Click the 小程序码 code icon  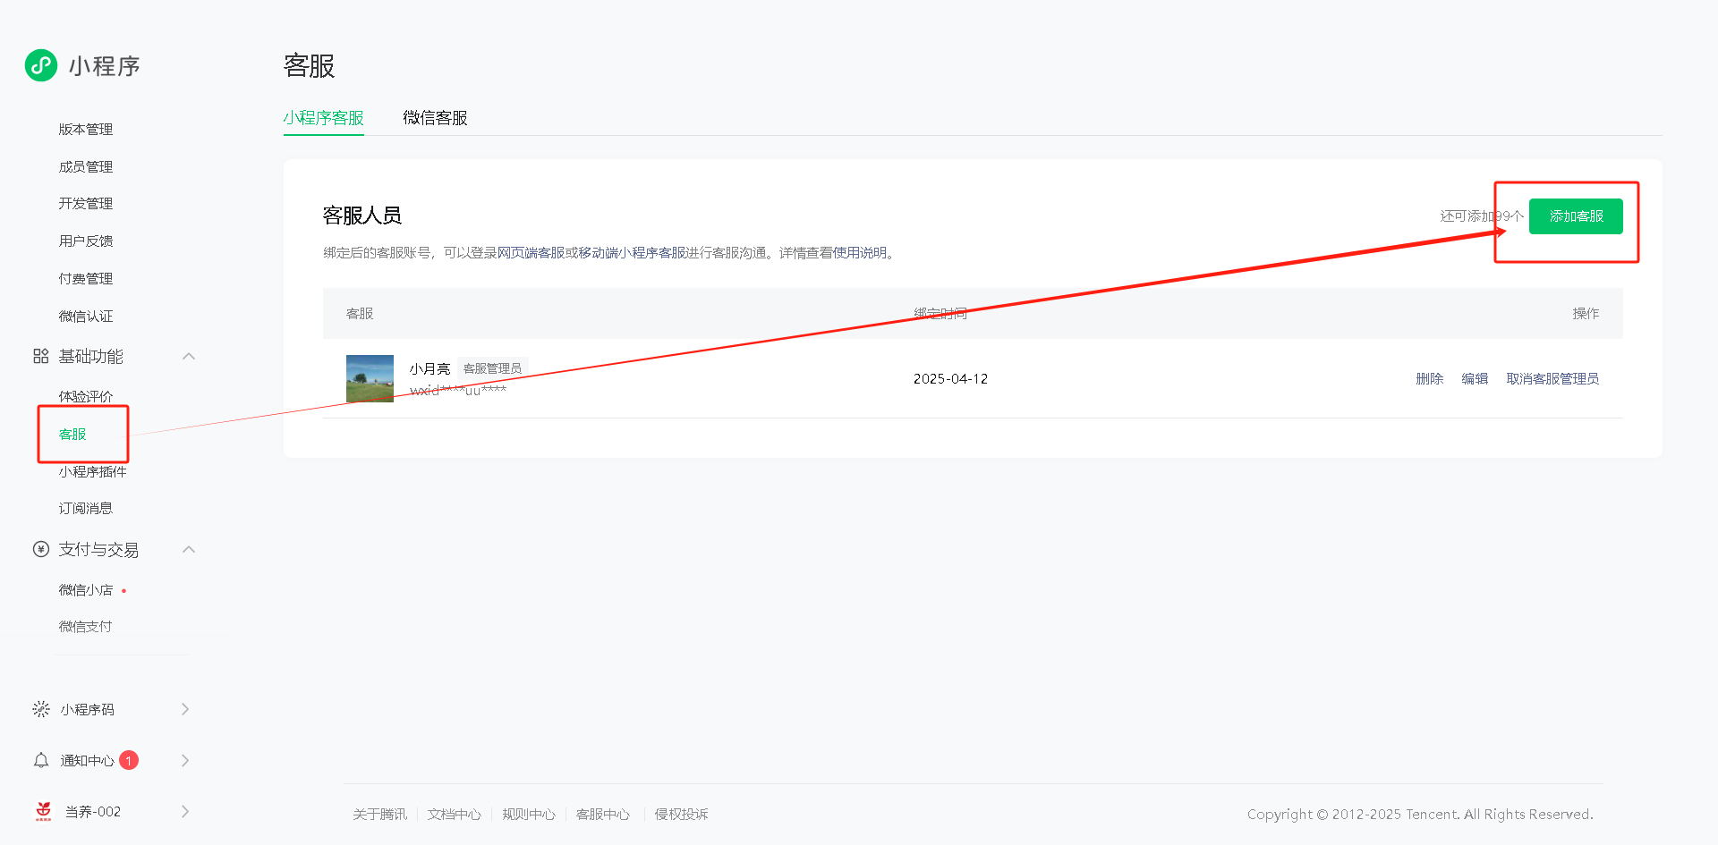41,709
